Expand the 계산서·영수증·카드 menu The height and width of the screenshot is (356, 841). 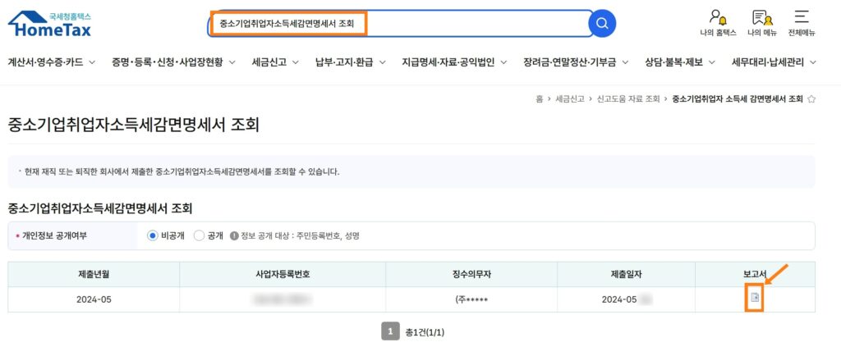[52, 62]
